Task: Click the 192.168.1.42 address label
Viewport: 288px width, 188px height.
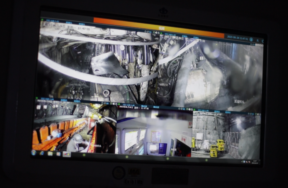Action: (x=170, y=34)
